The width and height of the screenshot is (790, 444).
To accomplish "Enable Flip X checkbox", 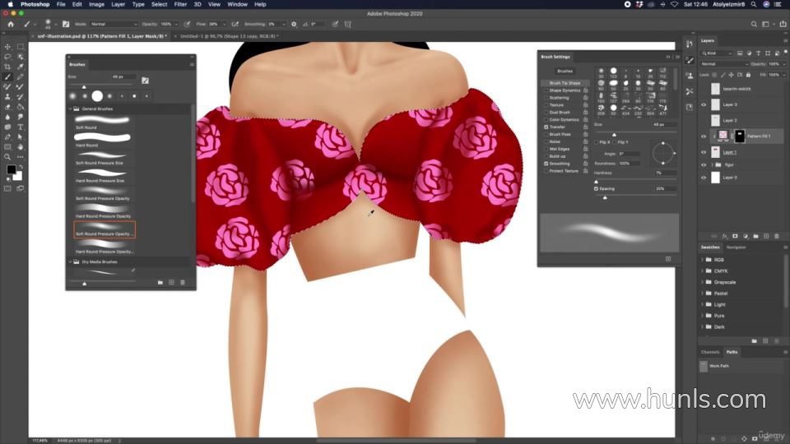I will 596,142.
